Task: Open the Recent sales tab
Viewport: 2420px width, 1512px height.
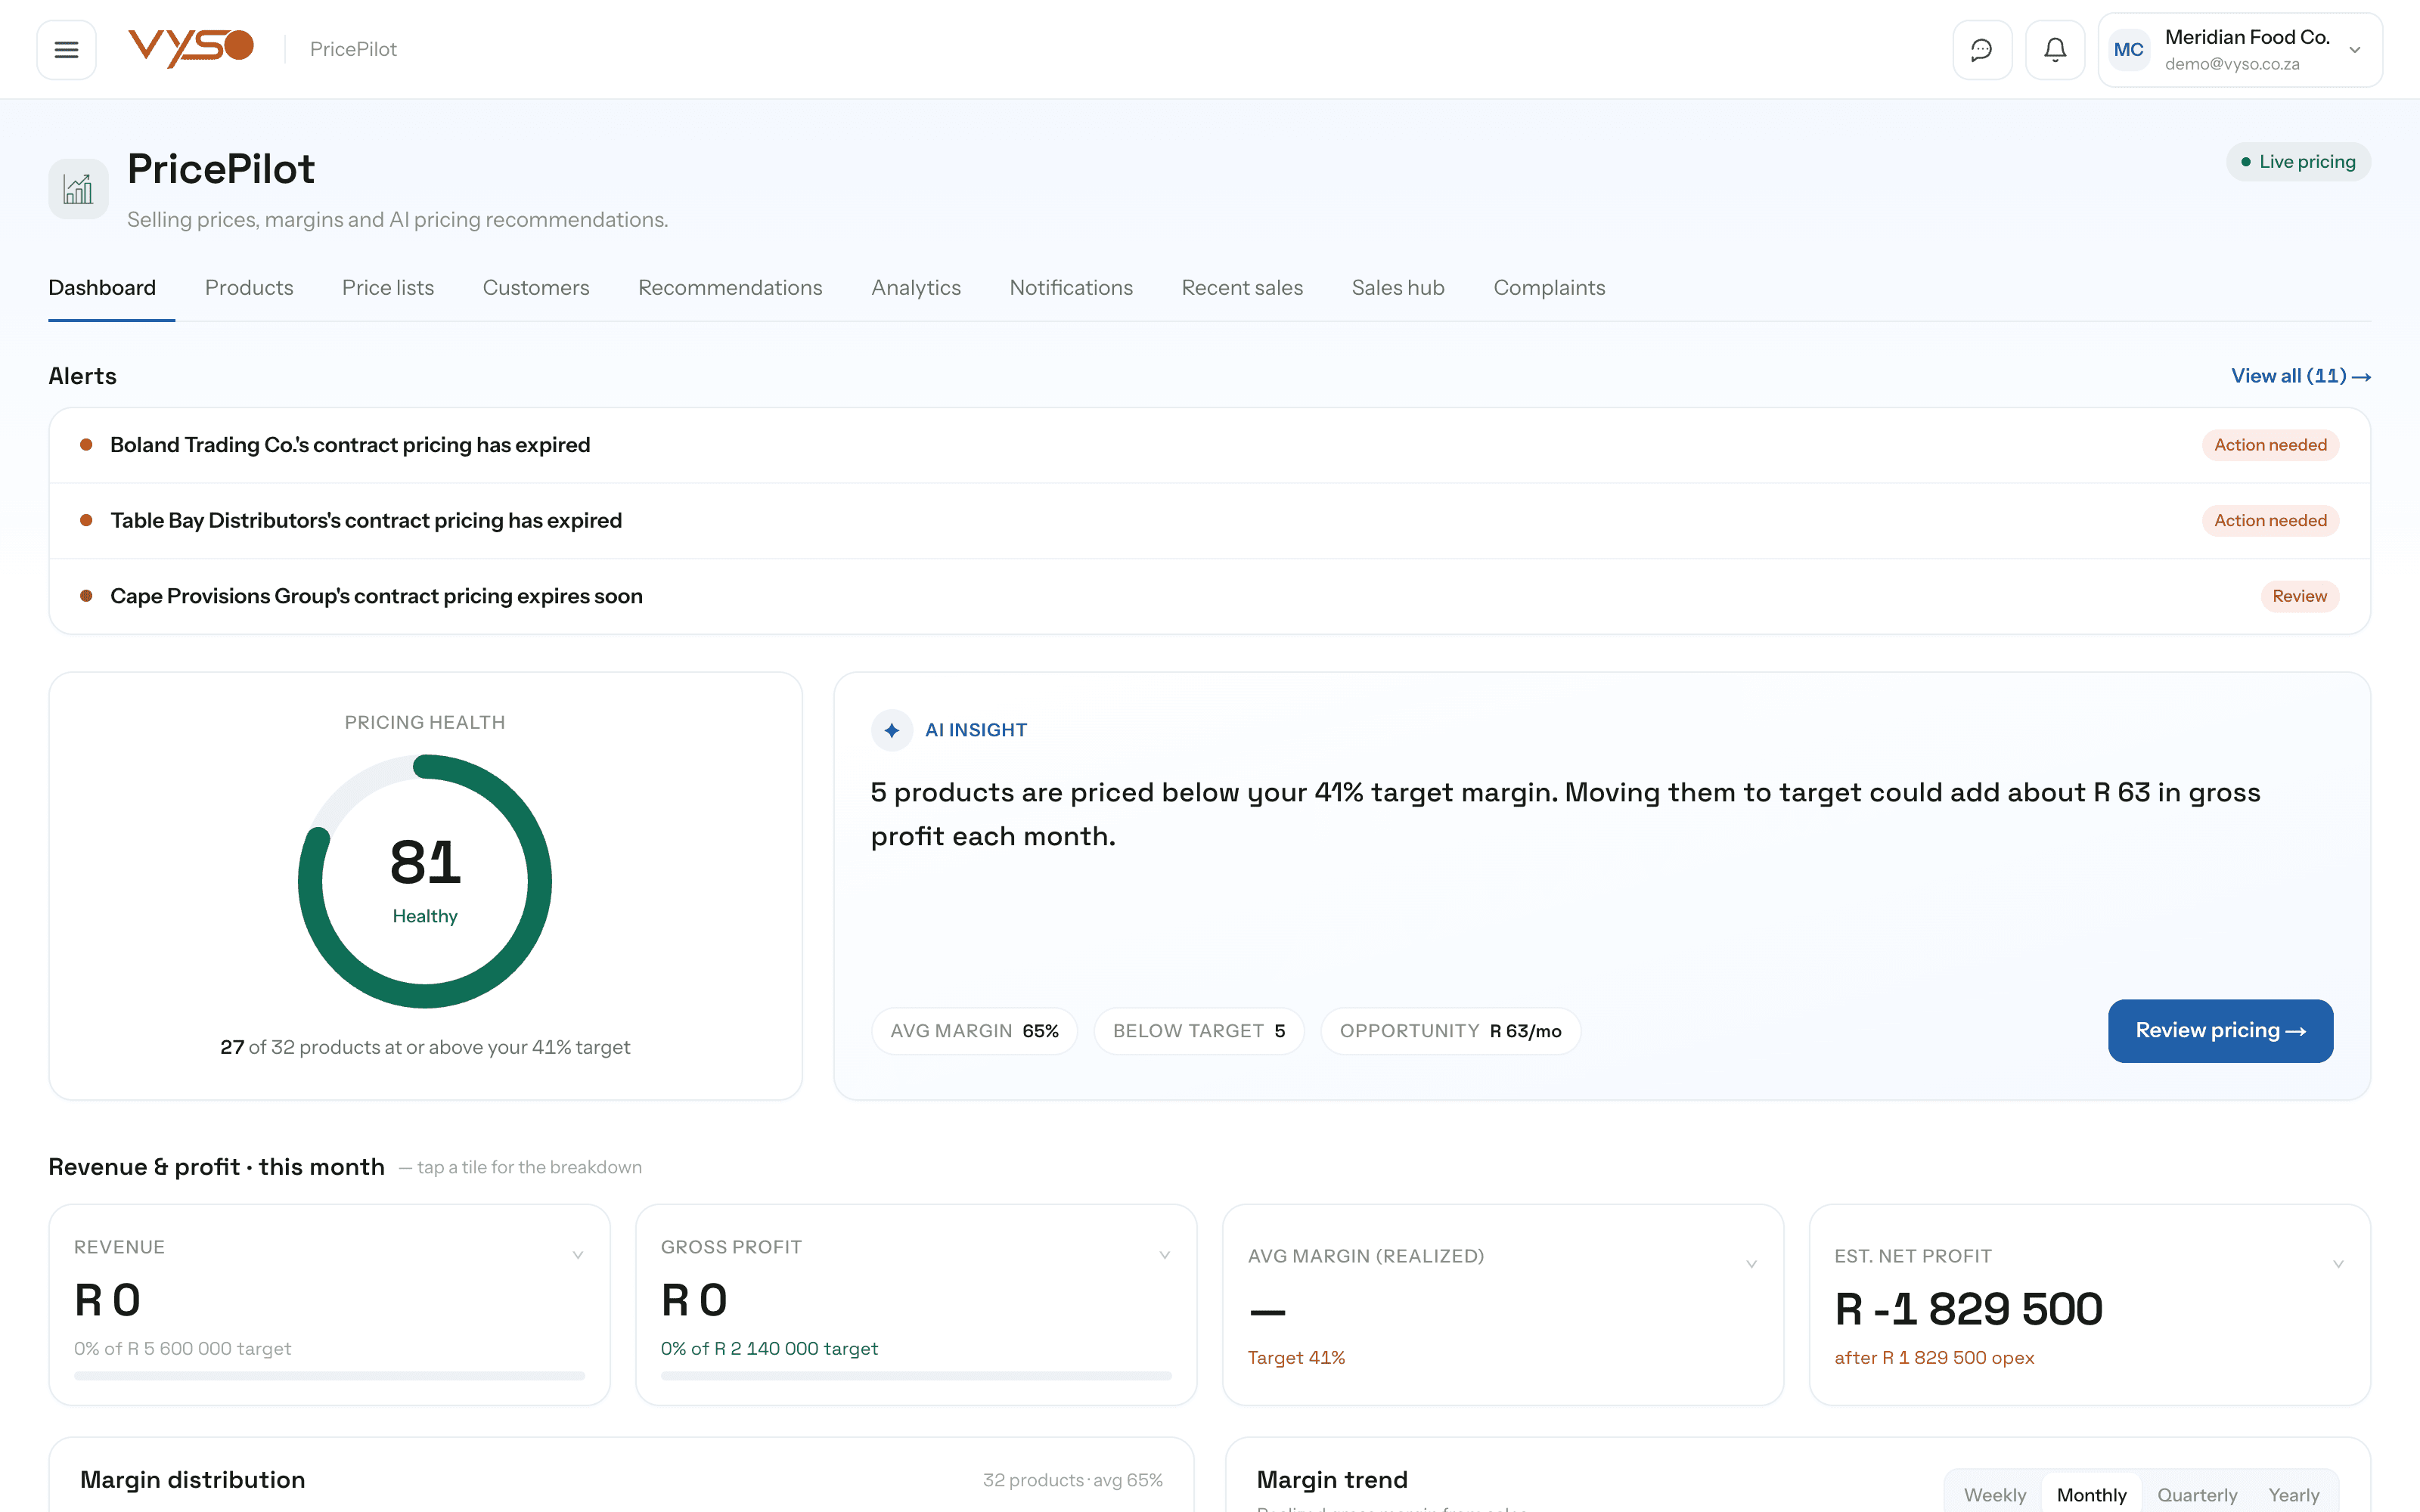Action: tap(1242, 288)
